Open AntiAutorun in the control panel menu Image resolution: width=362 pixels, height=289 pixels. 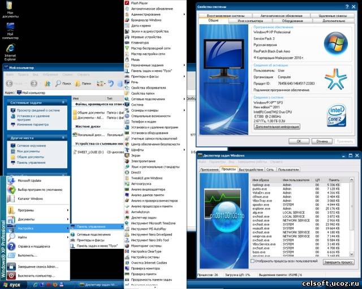point(140,212)
